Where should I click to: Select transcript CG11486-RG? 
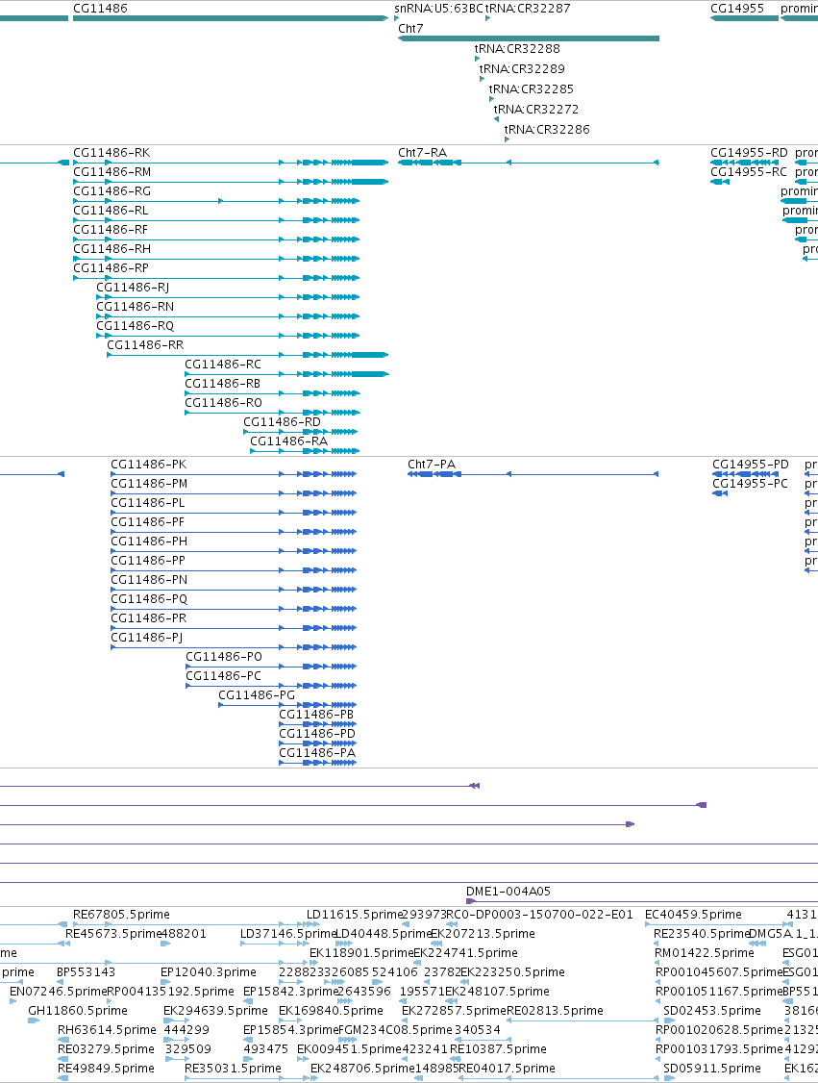coord(112,191)
